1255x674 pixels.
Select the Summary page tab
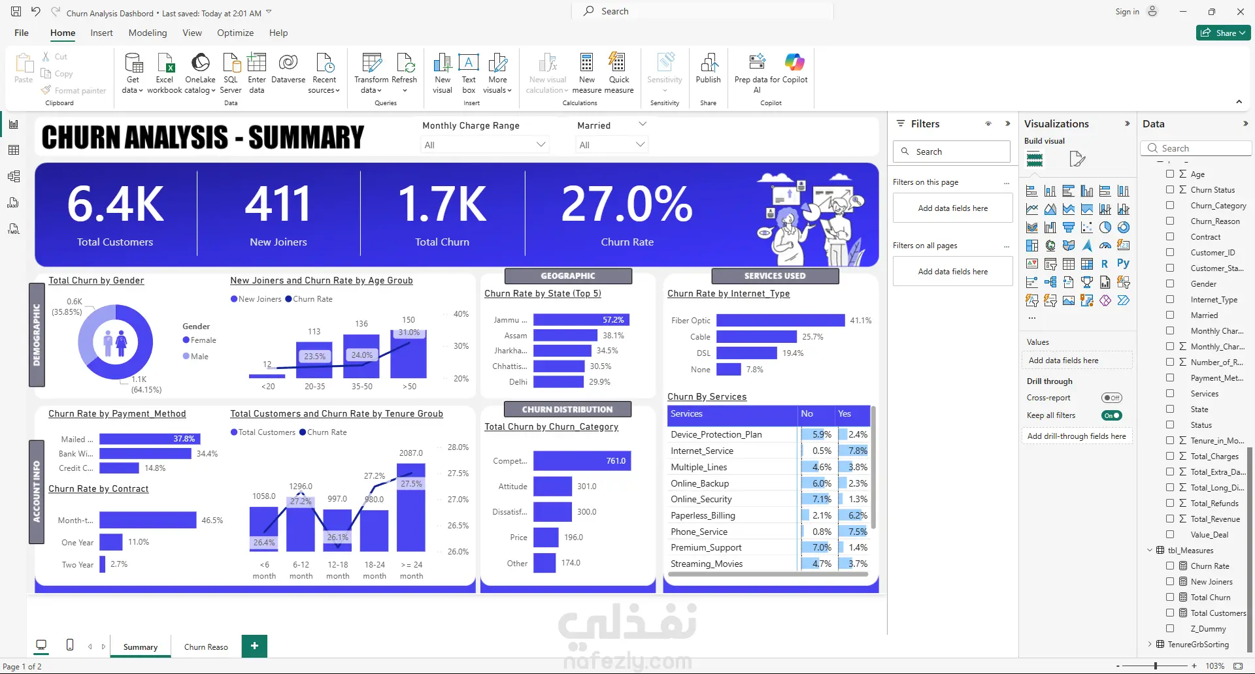pos(141,647)
